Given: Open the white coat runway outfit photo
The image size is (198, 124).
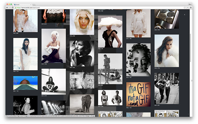Looking at the screenshot, I should 138,23.
